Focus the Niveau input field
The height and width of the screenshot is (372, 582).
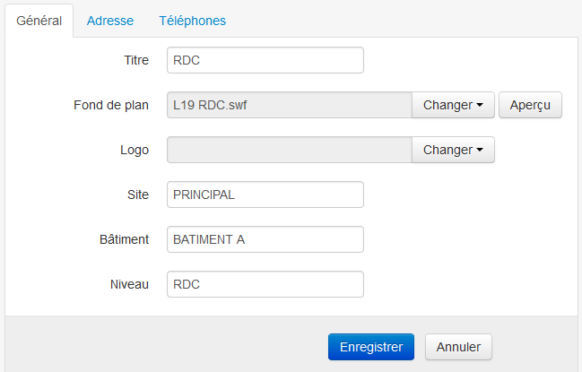tap(265, 284)
